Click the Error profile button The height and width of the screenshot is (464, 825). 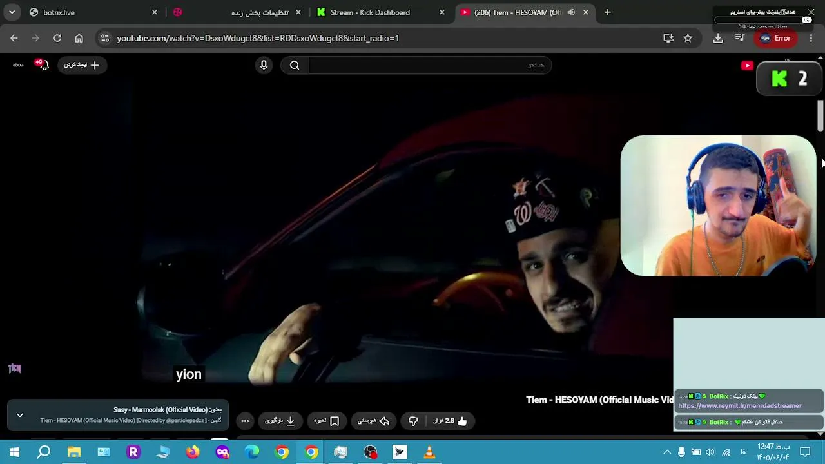coord(775,38)
